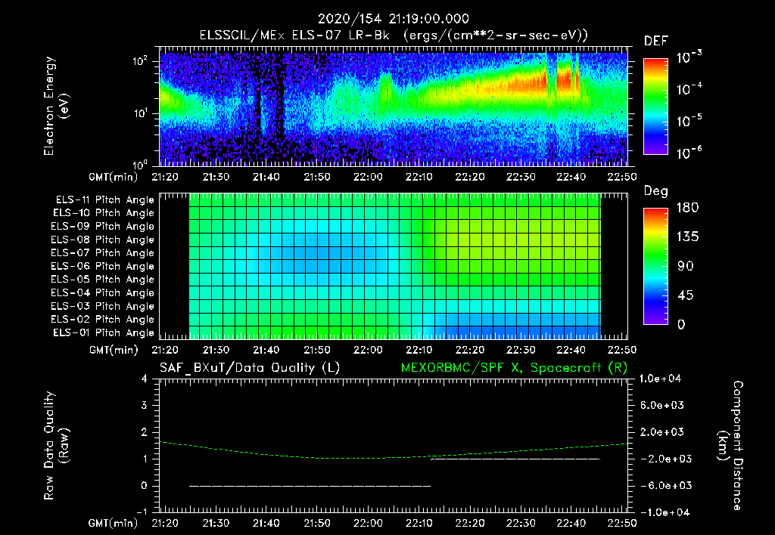Click the 22:00 tick under spectrogram

(368, 177)
